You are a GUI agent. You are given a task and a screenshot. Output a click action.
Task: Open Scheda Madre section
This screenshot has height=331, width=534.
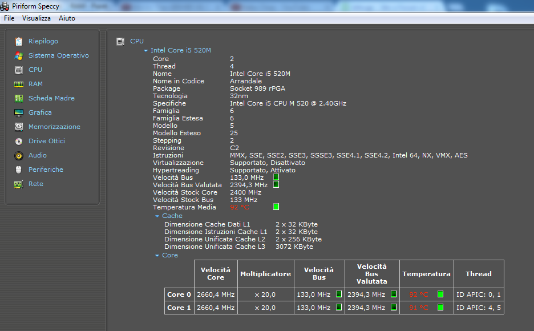[x=51, y=98]
